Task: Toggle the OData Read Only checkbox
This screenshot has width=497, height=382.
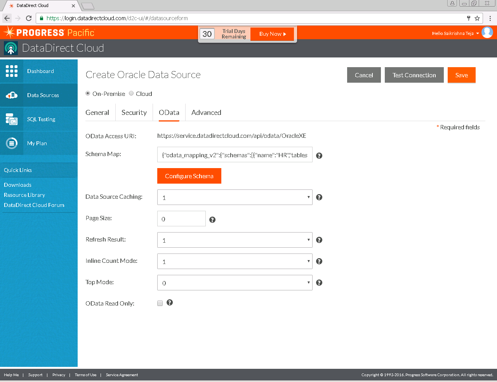Action: pyautogui.click(x=160, y=303)
